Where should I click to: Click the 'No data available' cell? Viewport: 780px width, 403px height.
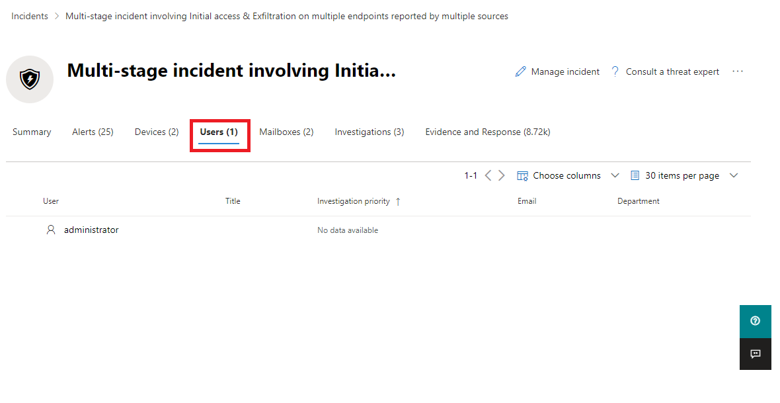[348, 230]
